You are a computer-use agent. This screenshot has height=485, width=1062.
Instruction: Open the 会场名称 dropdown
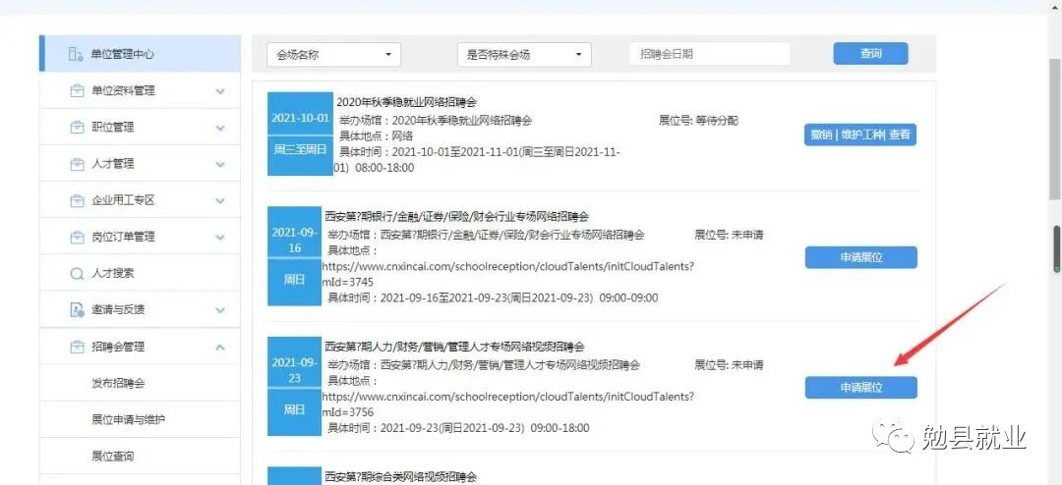tap(332, 54)
